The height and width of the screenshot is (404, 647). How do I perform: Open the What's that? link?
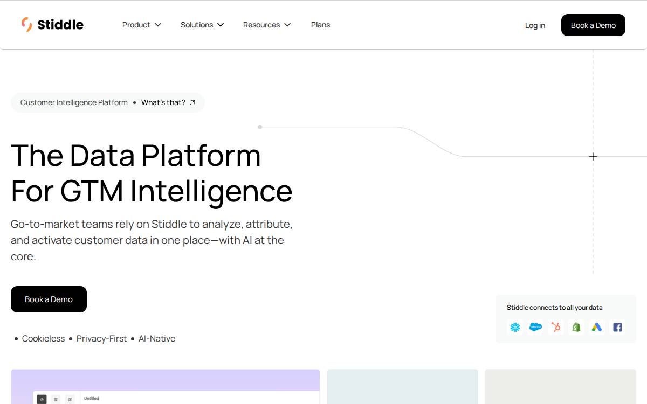[163, 102]
